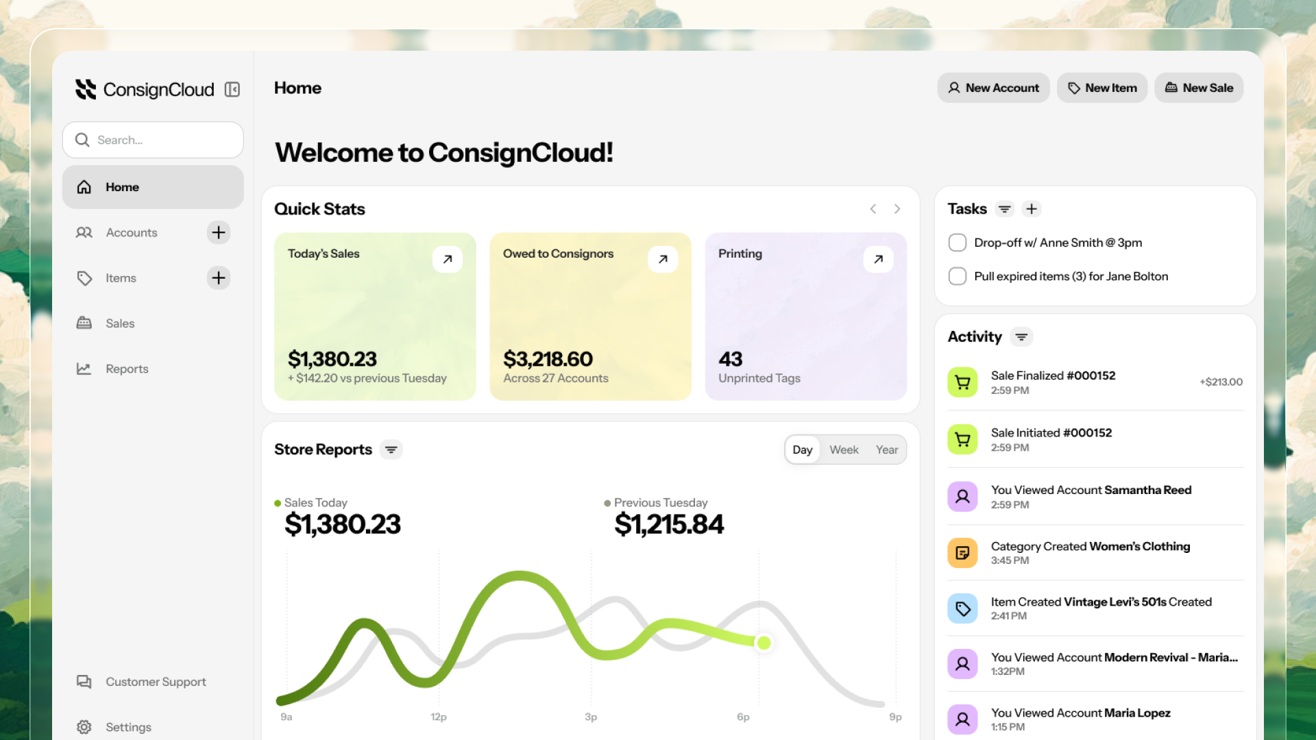
Task: Add a new account via the plus icon
Action: coord(218,232)
